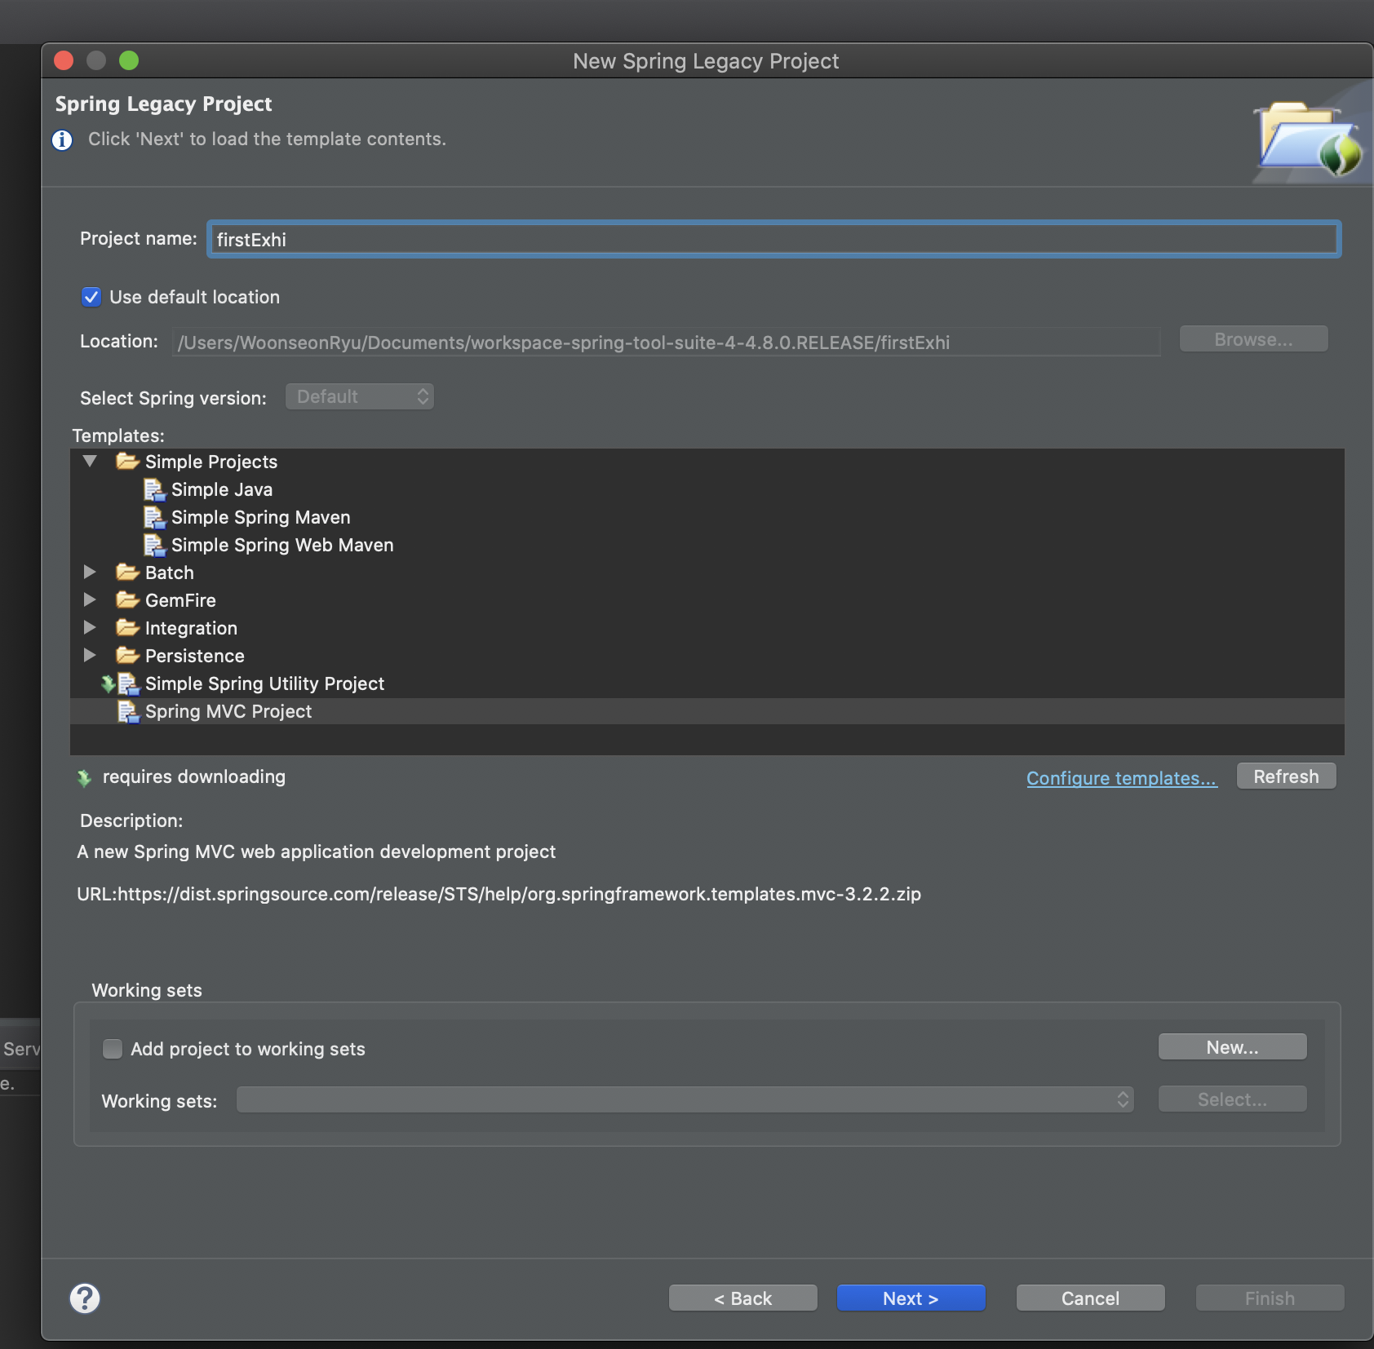This screenshot has width=1374, height=1349.
Task: Click the info icon beside the template message
Action: click(63, 140)
